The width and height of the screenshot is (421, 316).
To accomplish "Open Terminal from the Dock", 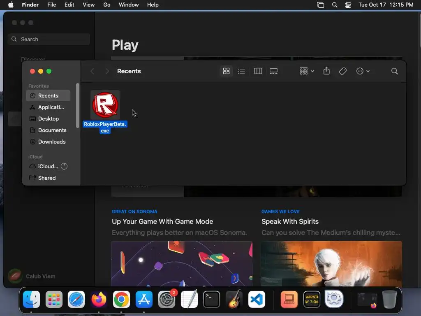I will (x=212, y=299).
